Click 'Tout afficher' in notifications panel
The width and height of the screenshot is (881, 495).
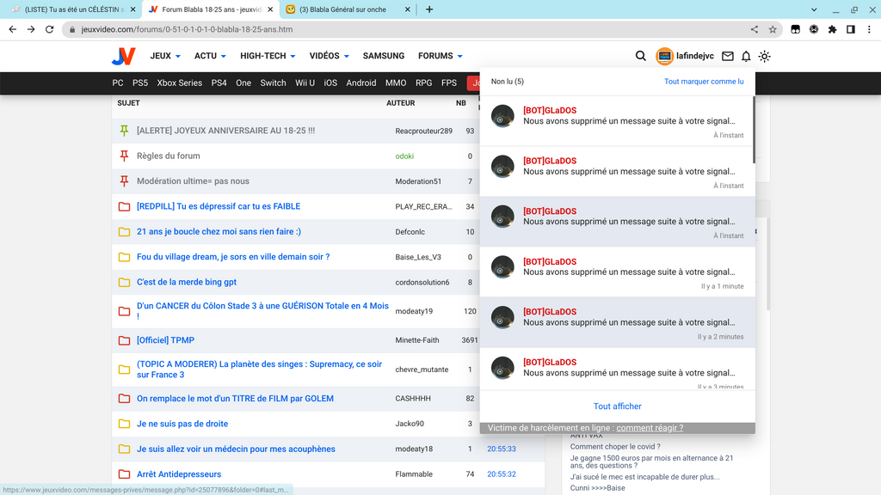coord(617,406)
